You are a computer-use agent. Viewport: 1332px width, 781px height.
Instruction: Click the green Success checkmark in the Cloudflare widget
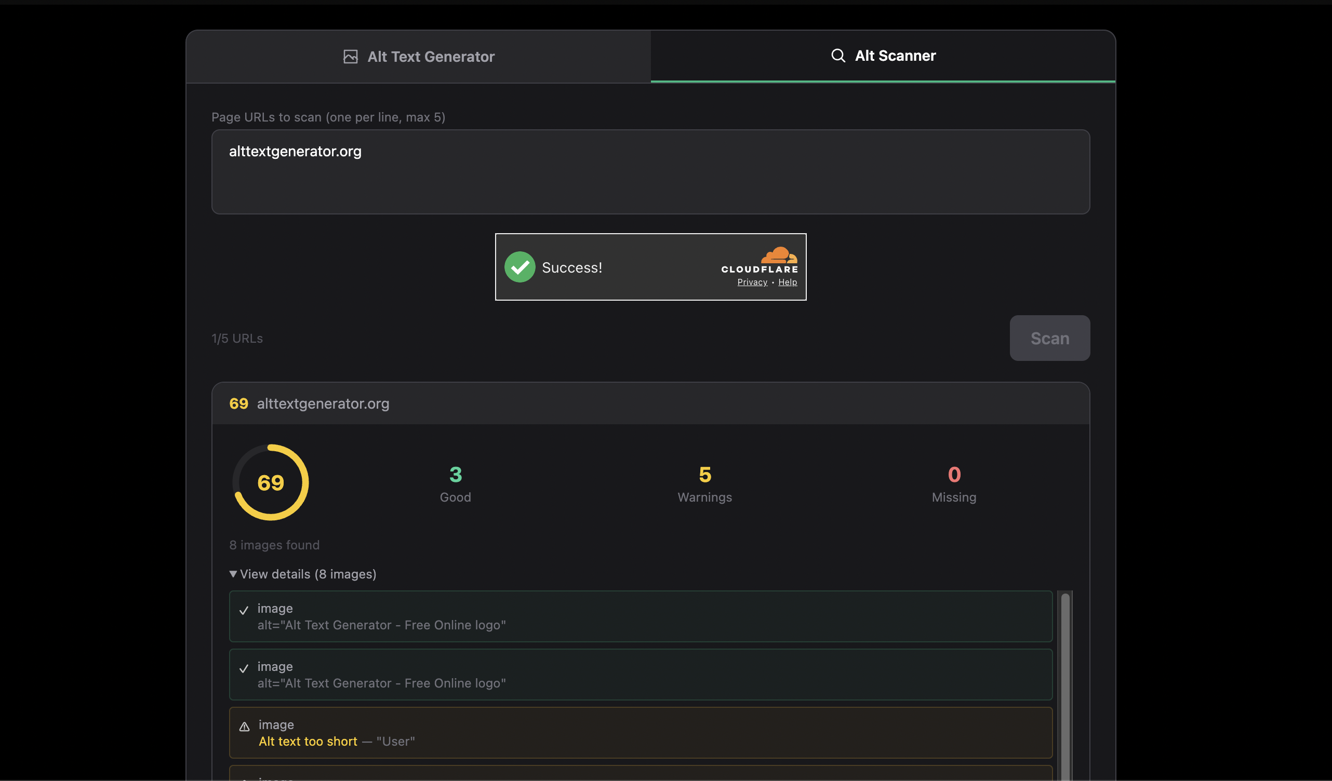coord(520,267)
